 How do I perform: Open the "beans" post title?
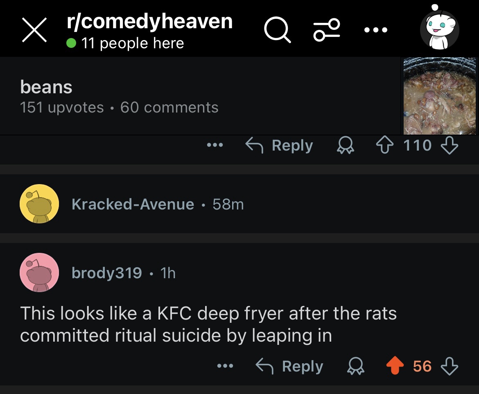[46, 87]
